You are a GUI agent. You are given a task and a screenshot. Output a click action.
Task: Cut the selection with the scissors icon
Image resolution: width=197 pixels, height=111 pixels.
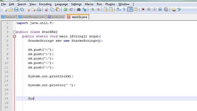pos(46,10)
